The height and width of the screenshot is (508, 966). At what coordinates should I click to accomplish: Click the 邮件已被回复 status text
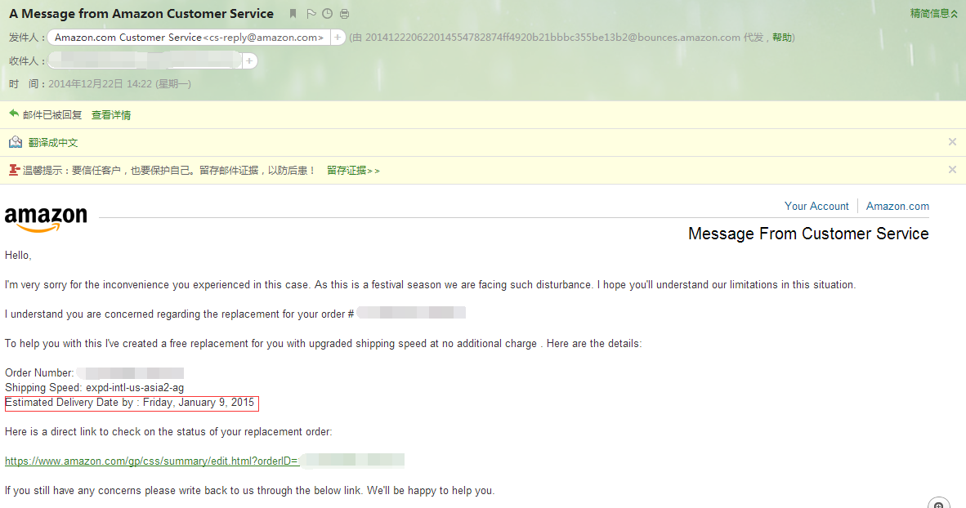[x=52, y=115]
